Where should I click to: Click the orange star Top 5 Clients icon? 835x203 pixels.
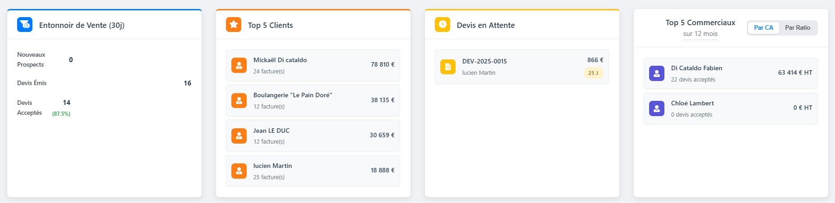point(234,25)
